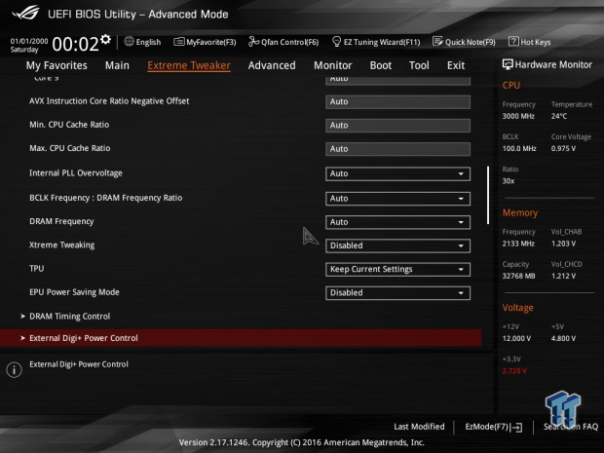Click Hot Keys label
The image size is (604, 453).
(536, 42)
